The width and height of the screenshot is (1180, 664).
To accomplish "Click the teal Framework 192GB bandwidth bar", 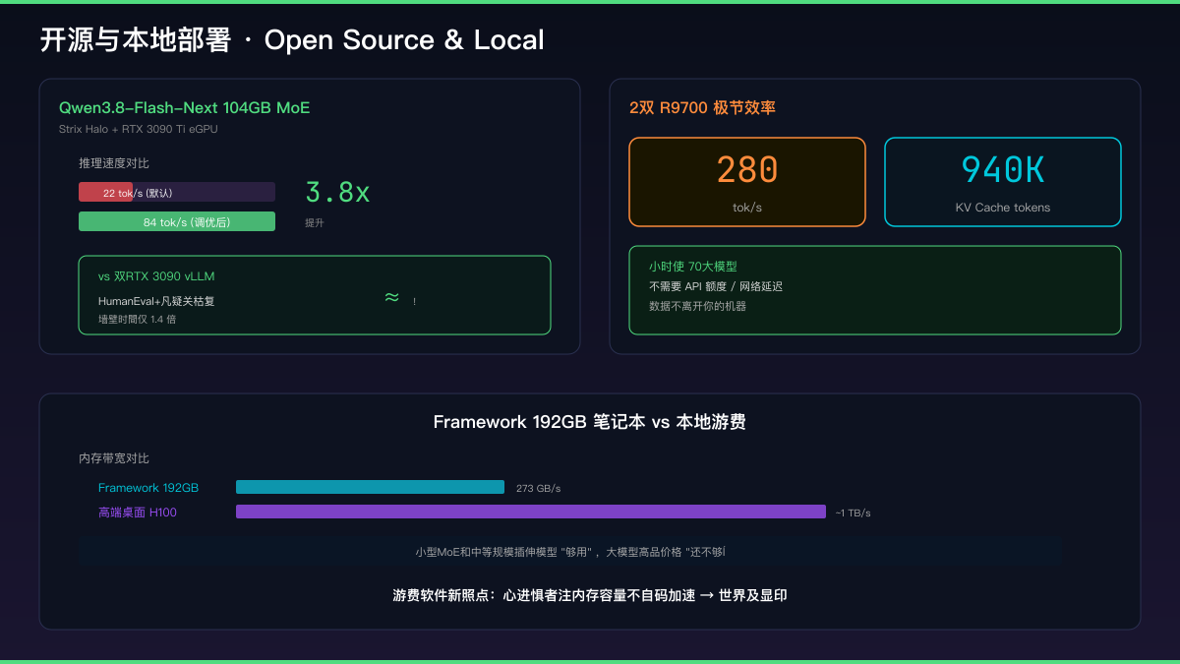I will click(370, 487).
